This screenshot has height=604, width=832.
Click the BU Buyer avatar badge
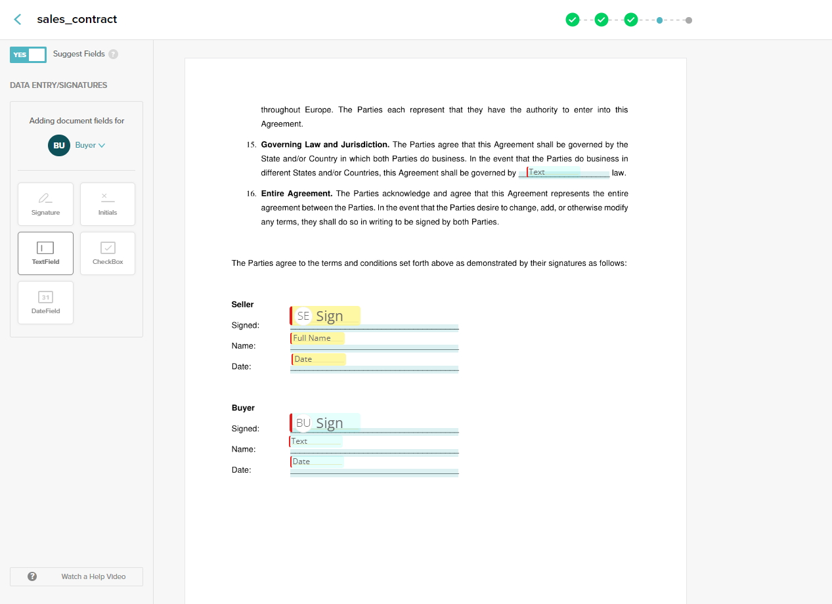pyautogui.click(x=58, y=145)
